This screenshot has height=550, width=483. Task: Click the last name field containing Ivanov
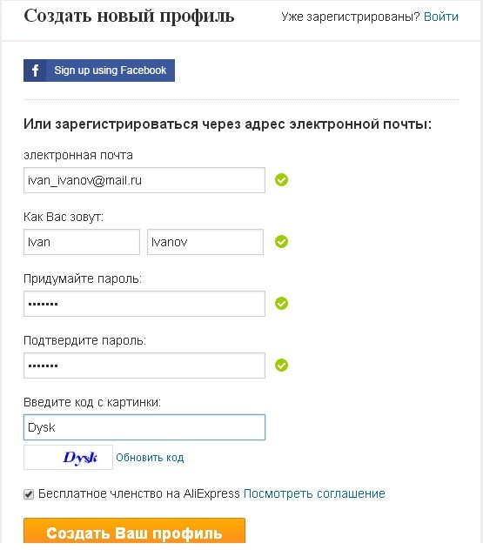[x=205, y=242]
